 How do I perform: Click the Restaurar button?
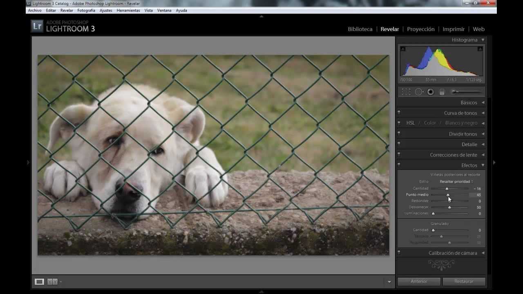[x=464, y=281]
